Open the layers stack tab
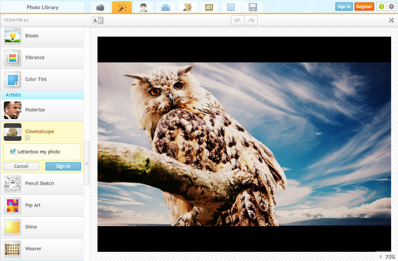Image resolution: width=398 pixels, height=261 pixels. 166,7
